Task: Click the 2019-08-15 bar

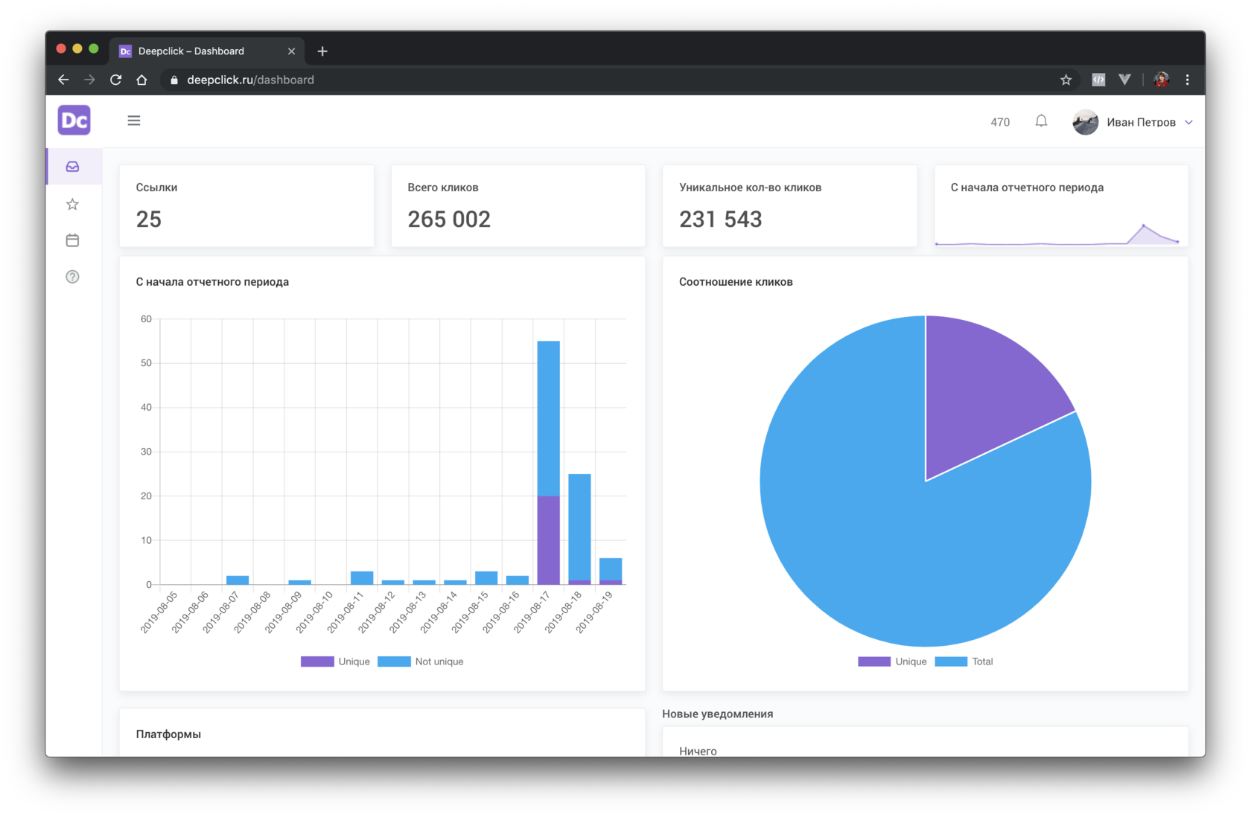Action: 486,578
